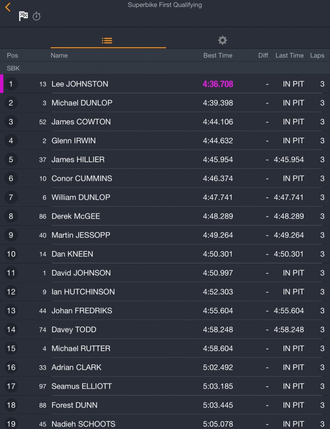
Task: Tap the orange back arrow
Action: point(8,7)
